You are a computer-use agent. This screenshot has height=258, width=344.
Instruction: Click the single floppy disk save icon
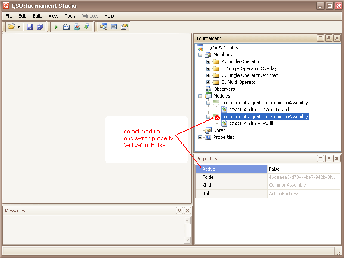30,27
